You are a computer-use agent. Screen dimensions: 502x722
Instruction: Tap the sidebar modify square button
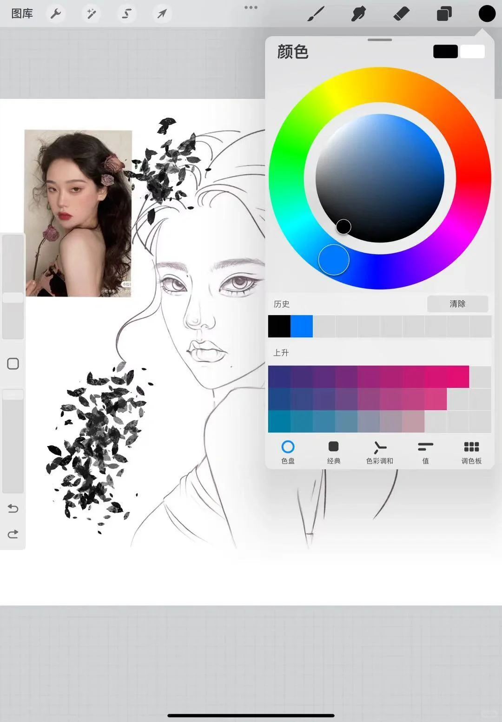click(x=13, y=364)
